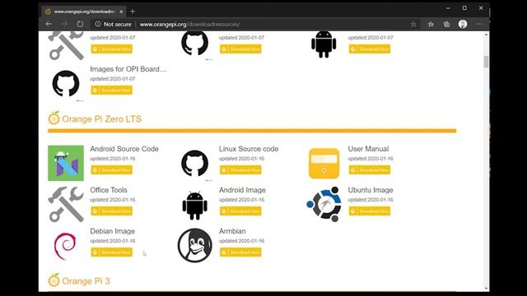This screenshot has height=296, width=527.
Task: Select the www.orangepi.org tab
Action: (84, 12)
